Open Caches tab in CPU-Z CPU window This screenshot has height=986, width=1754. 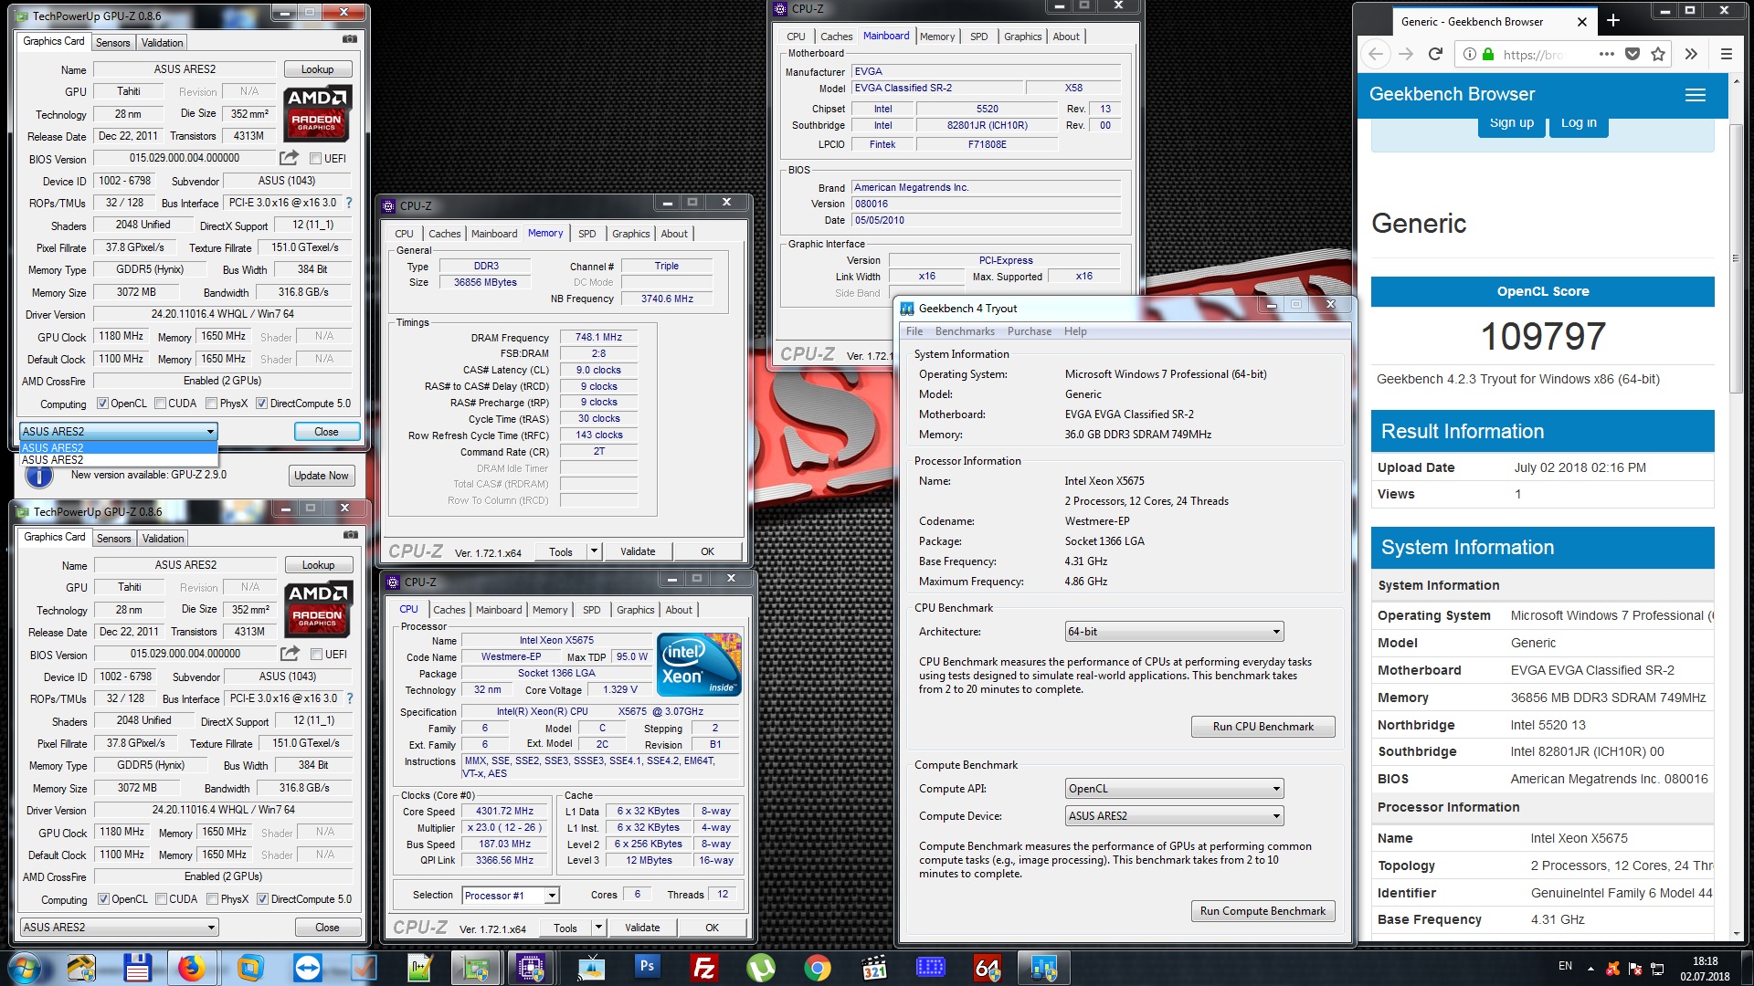pos(449,610)
